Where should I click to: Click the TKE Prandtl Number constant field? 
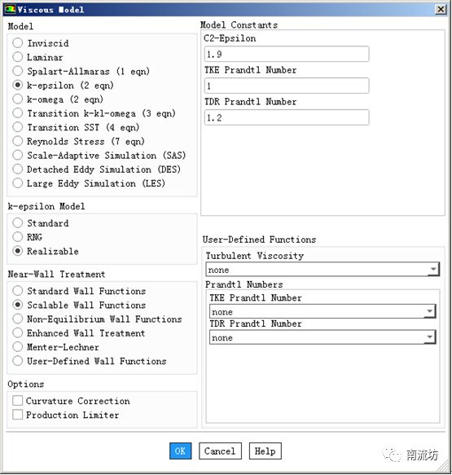point(287,86)
